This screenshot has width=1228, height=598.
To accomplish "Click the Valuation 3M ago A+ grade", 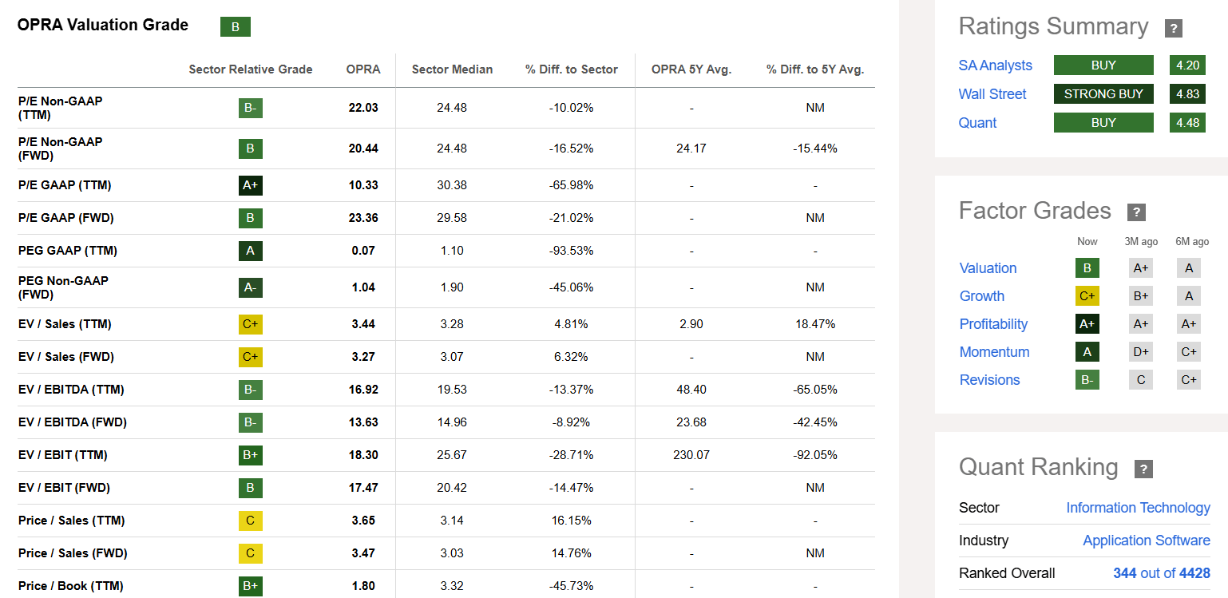I will point(1140,267).
